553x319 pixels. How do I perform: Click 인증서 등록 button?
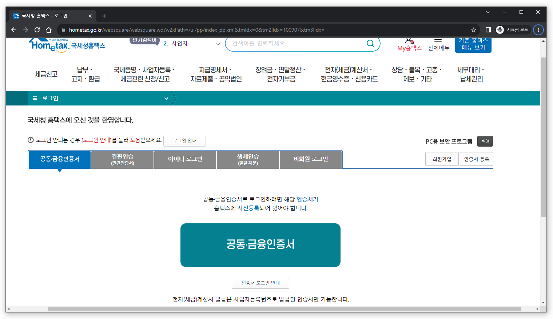477,159
